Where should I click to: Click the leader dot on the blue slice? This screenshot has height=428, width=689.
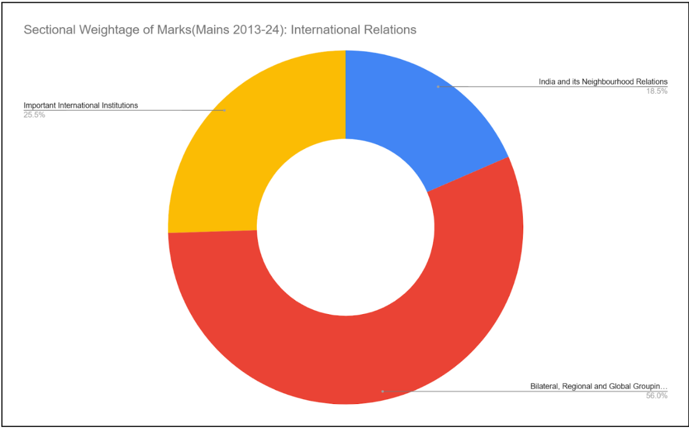(438, 87)
